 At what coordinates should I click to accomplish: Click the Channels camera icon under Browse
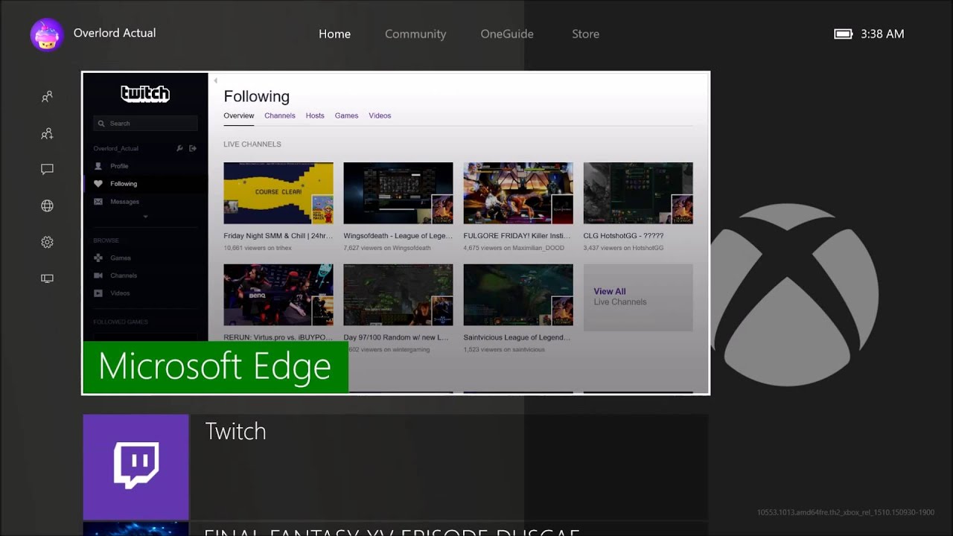pyautogui.click(x=98, y=275)
